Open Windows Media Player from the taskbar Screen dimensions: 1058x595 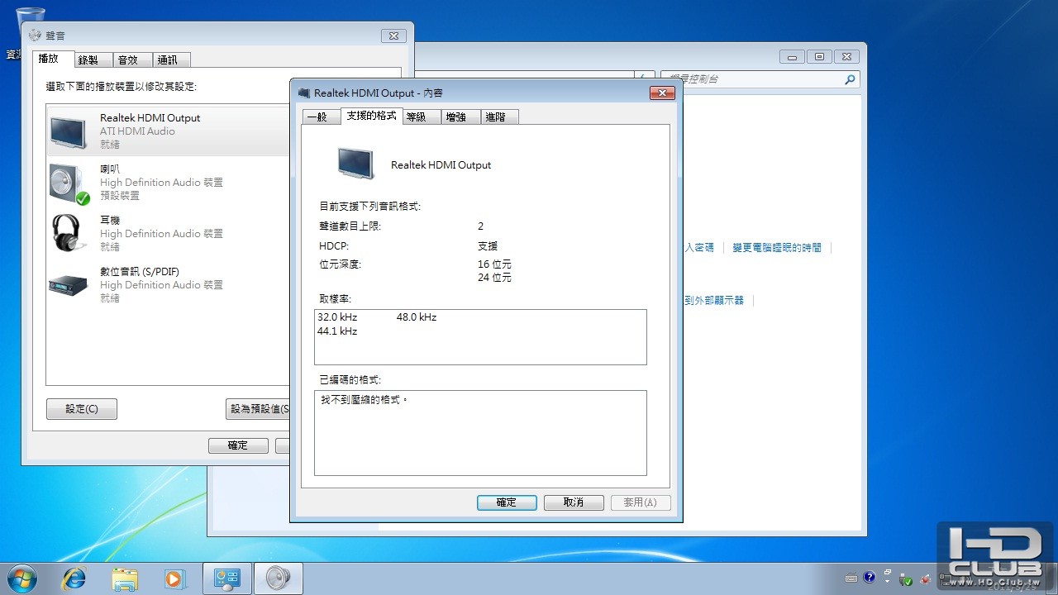point(175,579)
